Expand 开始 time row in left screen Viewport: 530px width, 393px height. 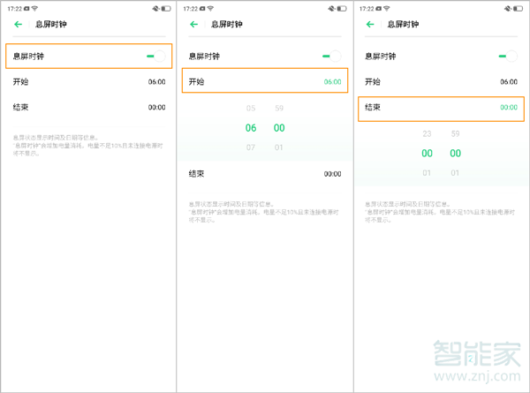(88, 81)
